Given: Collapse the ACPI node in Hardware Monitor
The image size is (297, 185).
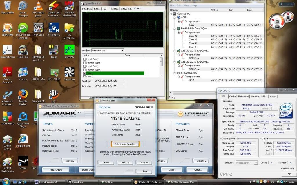Looking at the screenshot, I should (175, 17).
